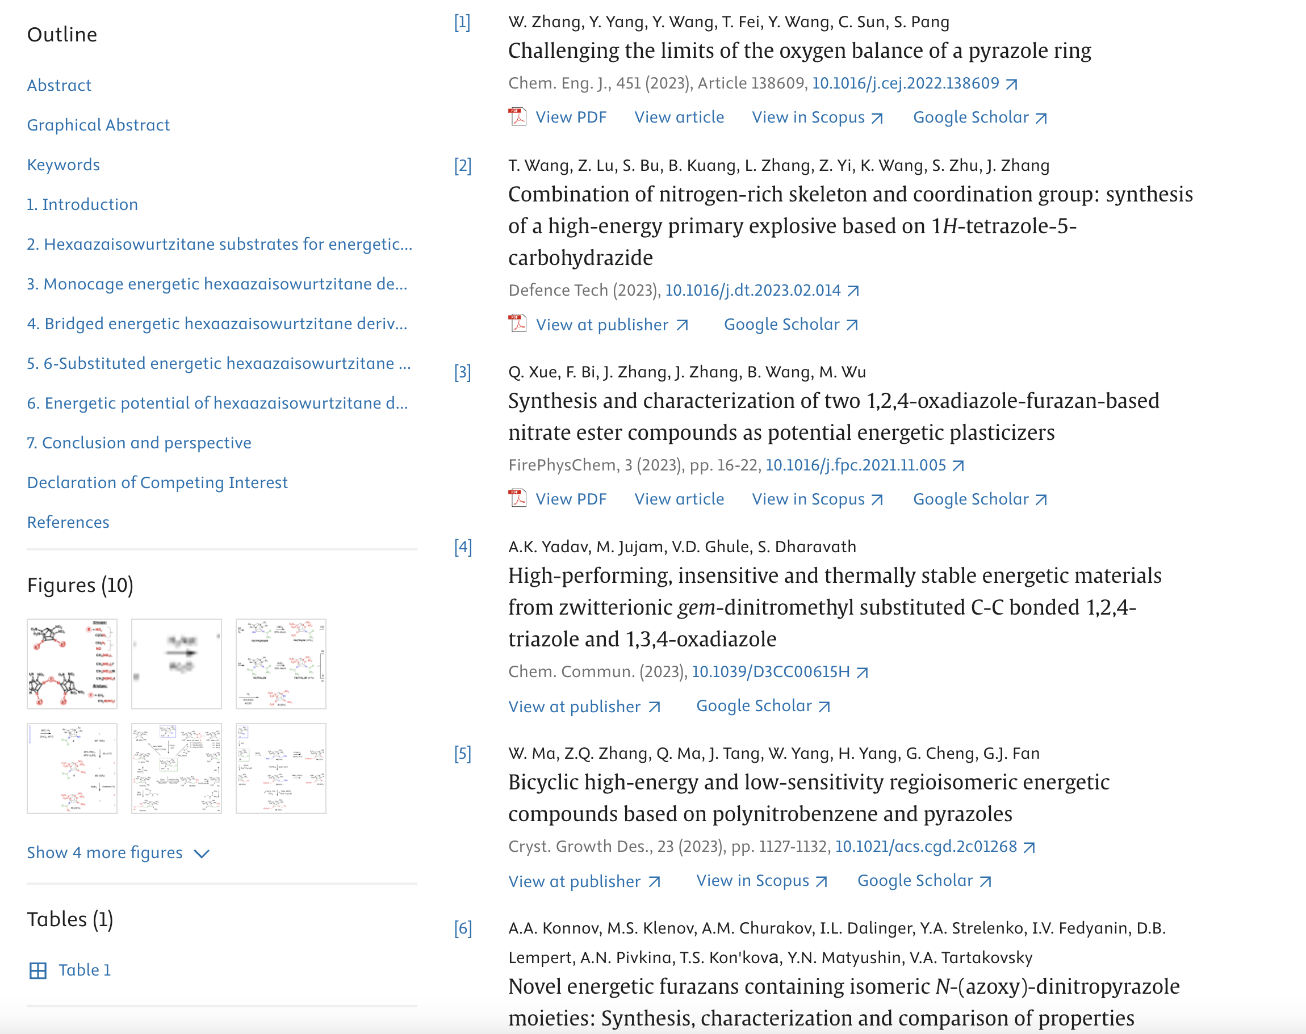Expand Show 4 more figures
Image resolution: width=1306 pixels, height=1034 pixels.
[105, 852]
